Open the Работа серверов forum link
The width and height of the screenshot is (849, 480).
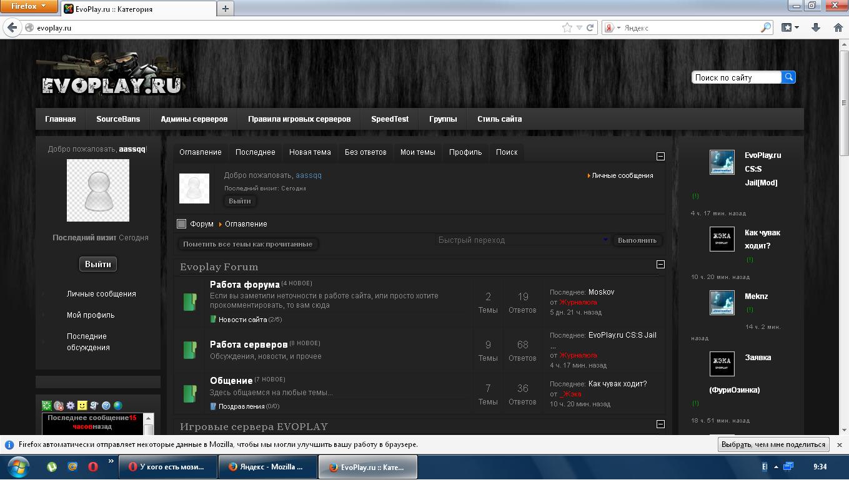249,345
